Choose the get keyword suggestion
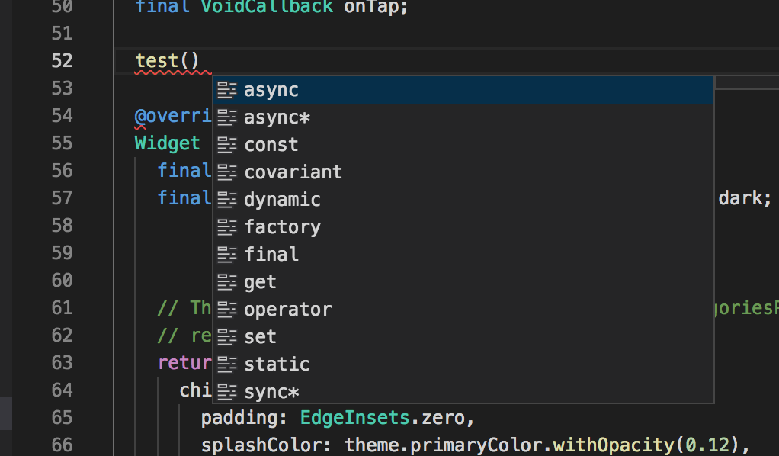779x456 pixels. pyautogui.click(x=463, y=282)
